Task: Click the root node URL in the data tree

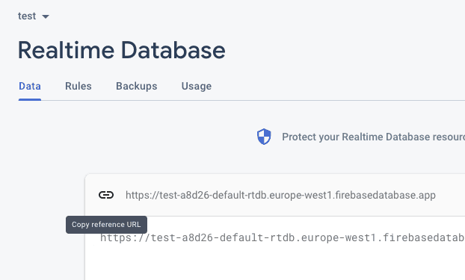Action: (283, 237)
